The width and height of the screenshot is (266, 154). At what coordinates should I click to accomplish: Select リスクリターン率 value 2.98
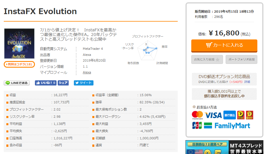coord(57,117)
